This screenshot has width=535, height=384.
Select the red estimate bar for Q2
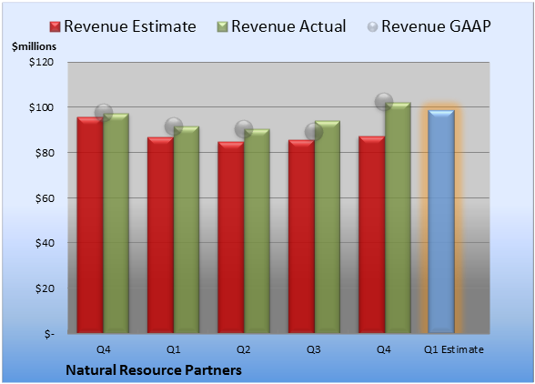pos(231,237)
